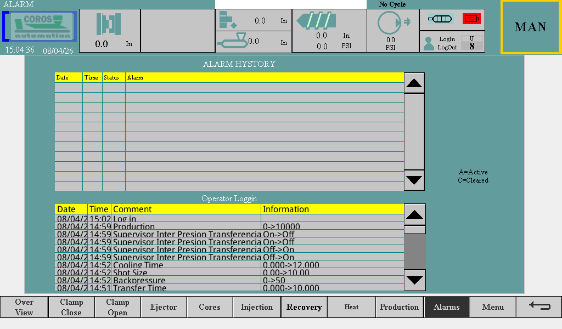Image resolution: width=562 pixels, height=329 pixels.
Task: Click the user LogIn/LogOut icon
Action: click(x=429, y=43)
